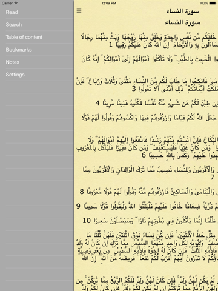The image size is (218, 291).
Task: Select verse number 3
Action: 134,89
